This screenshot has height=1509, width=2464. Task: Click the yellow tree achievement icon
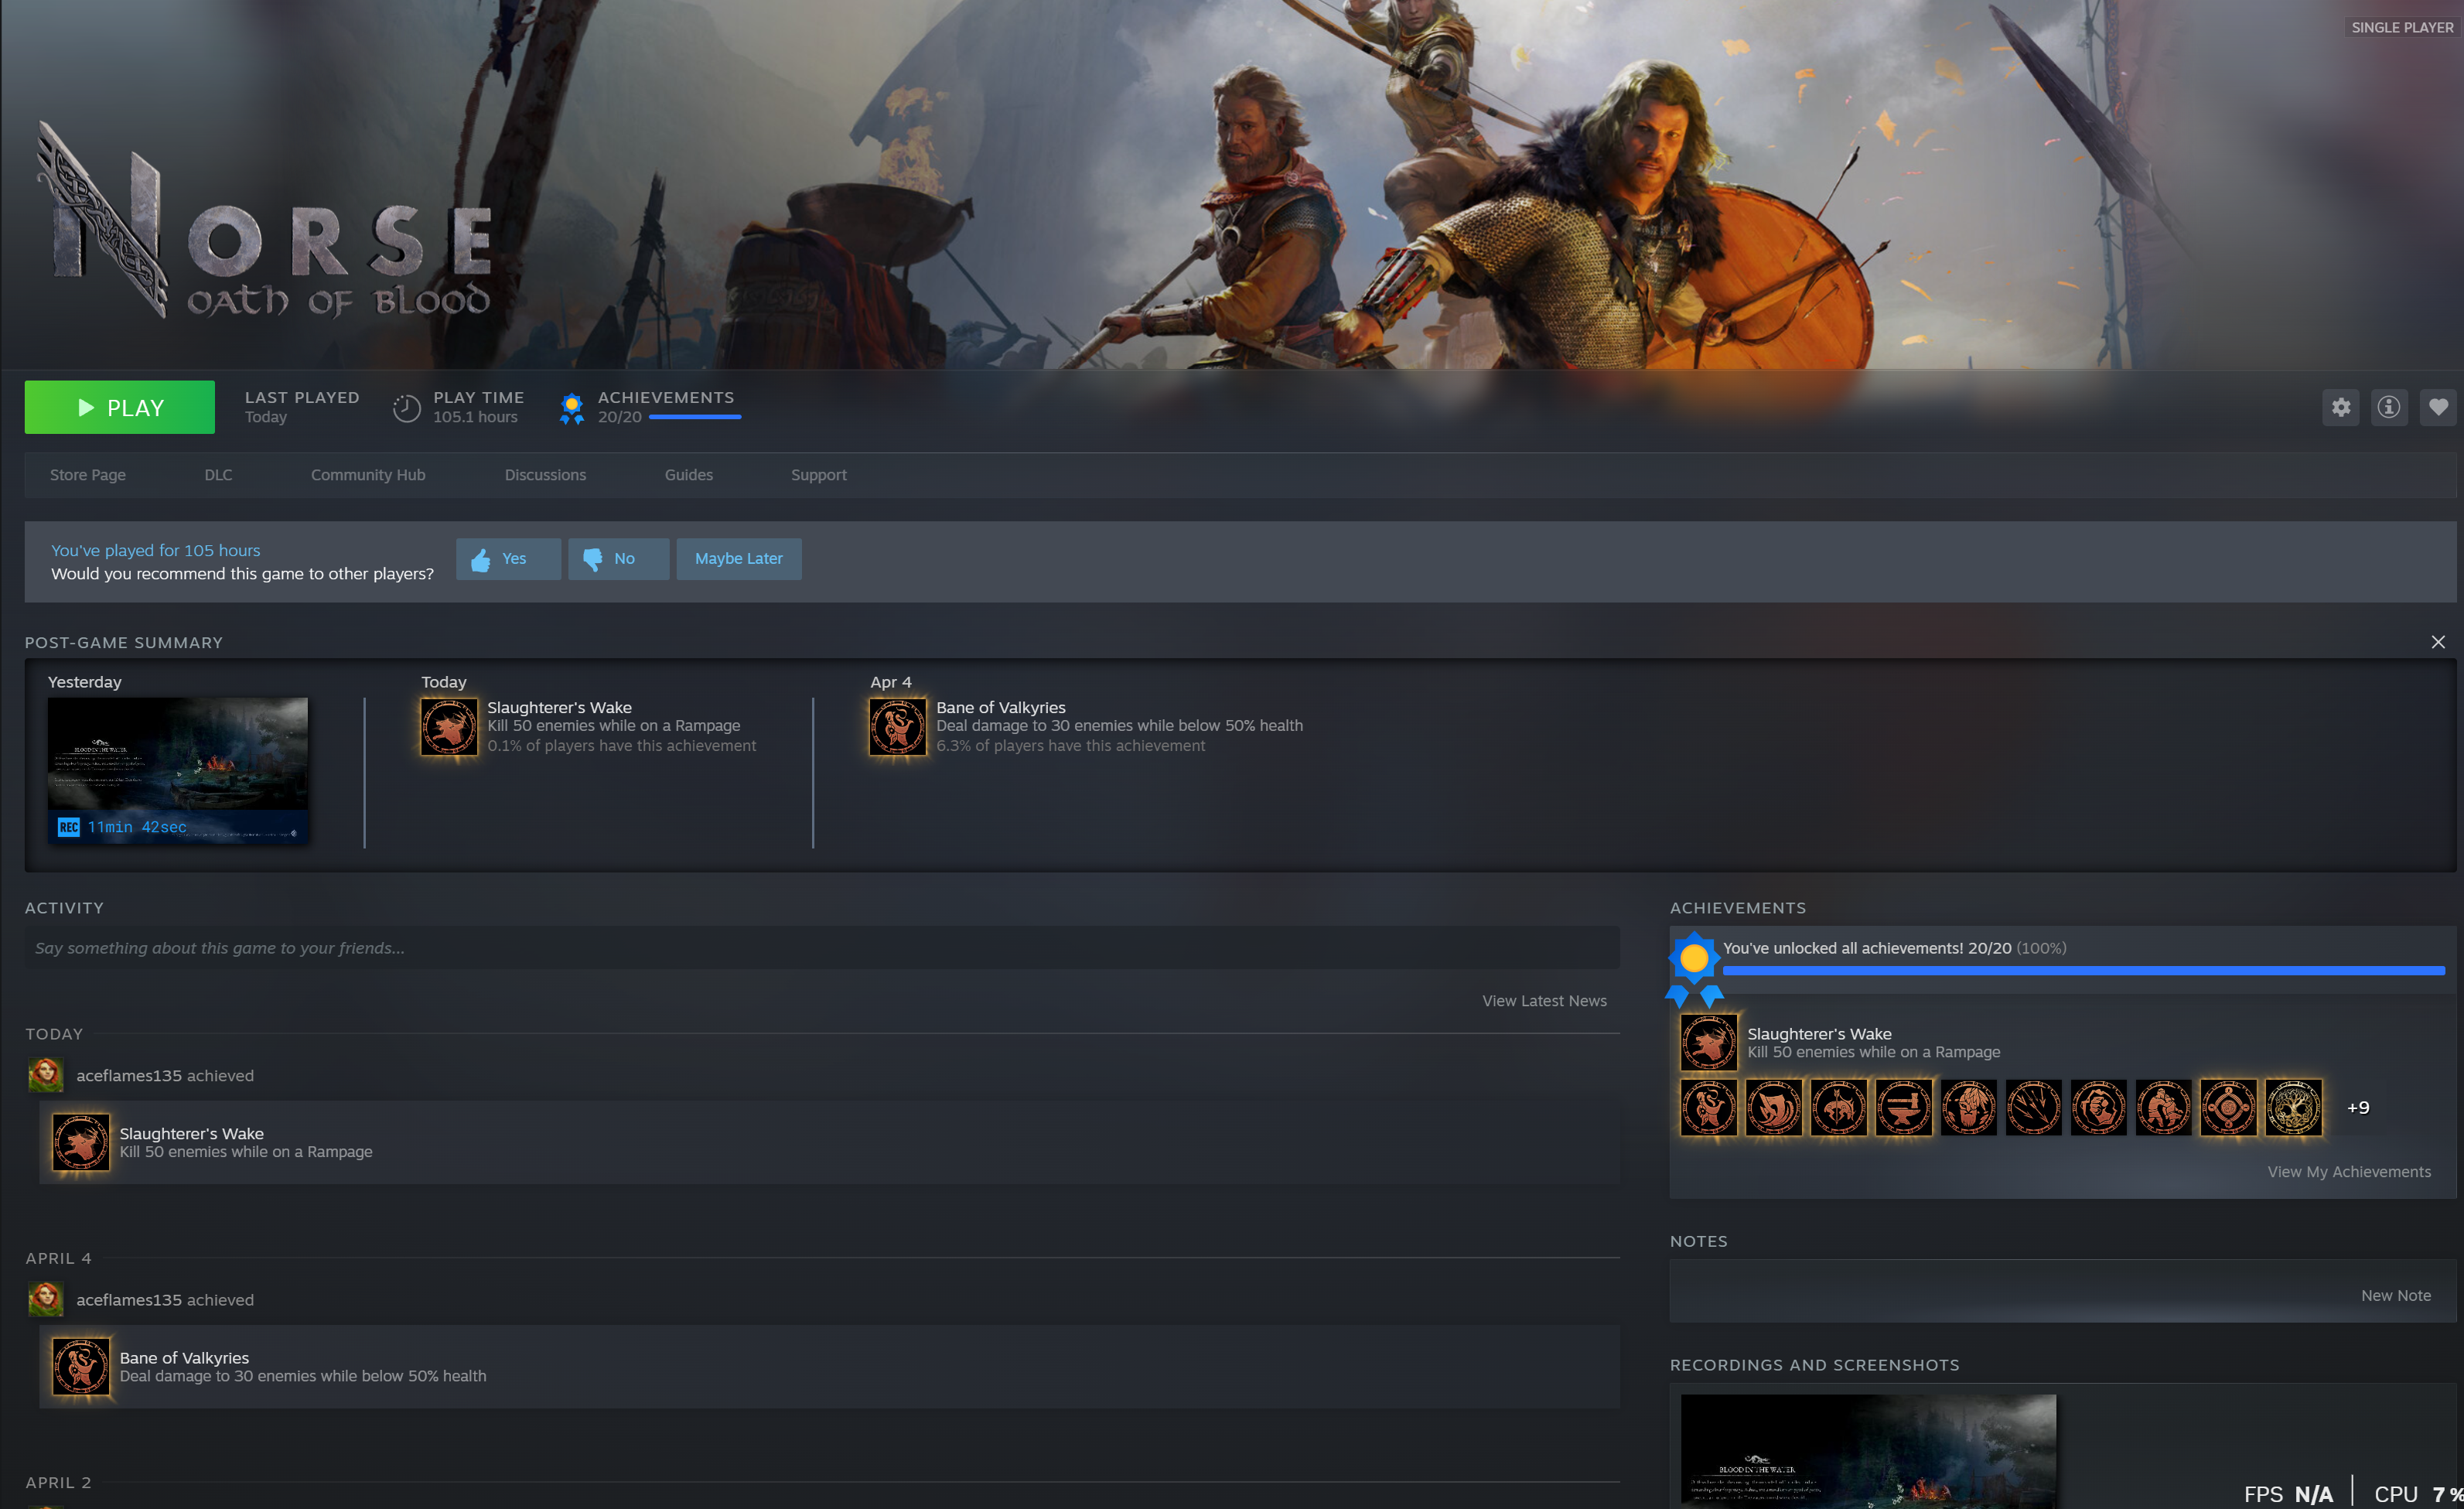point(2293,1108)
